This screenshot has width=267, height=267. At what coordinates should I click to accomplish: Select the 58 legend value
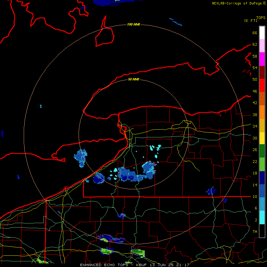(255, 56)
